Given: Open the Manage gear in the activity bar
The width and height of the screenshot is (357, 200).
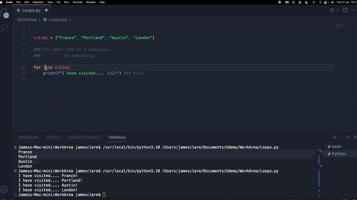Looking at the screenshot, I should click(x=4, y=190).
